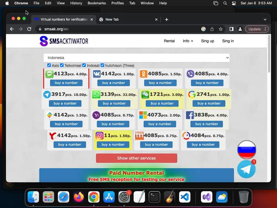277x208 pixels.
Task: Uncheck the hutchison (Three) checkbox
Action: [x=102, y=65]
